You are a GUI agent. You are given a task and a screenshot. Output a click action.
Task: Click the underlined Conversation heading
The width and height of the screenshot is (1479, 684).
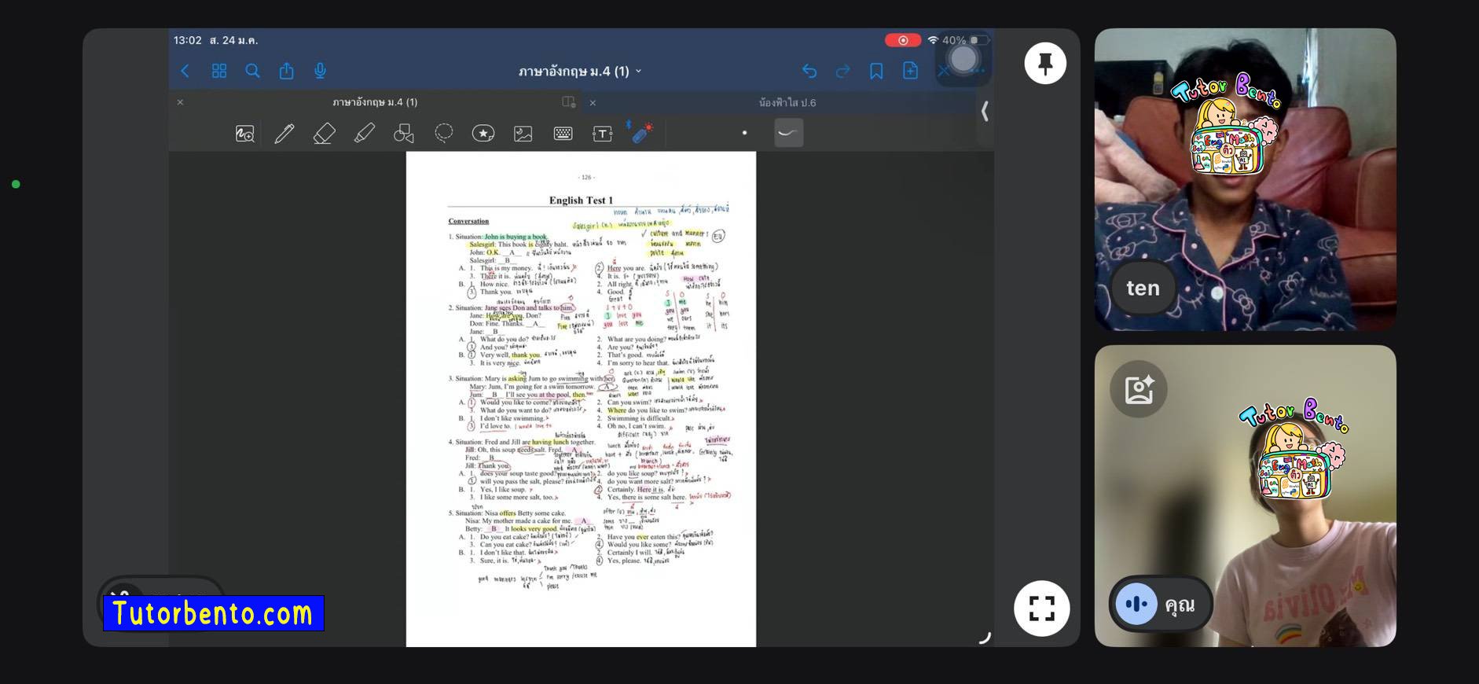pyautogui.click(x=468, y=221)
